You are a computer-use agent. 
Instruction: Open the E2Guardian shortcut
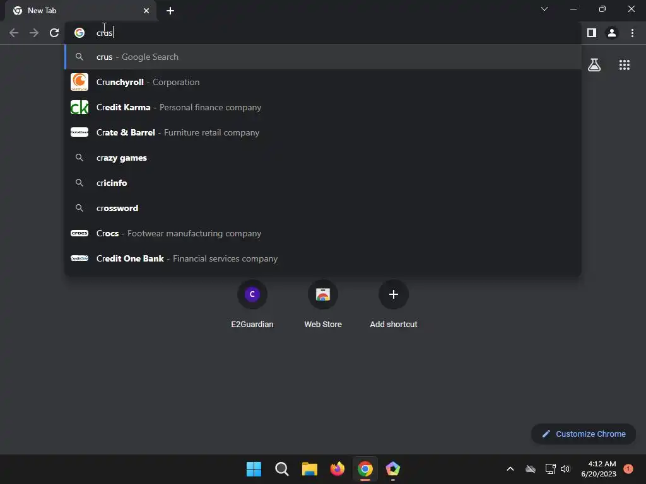[x=252, y=304]
